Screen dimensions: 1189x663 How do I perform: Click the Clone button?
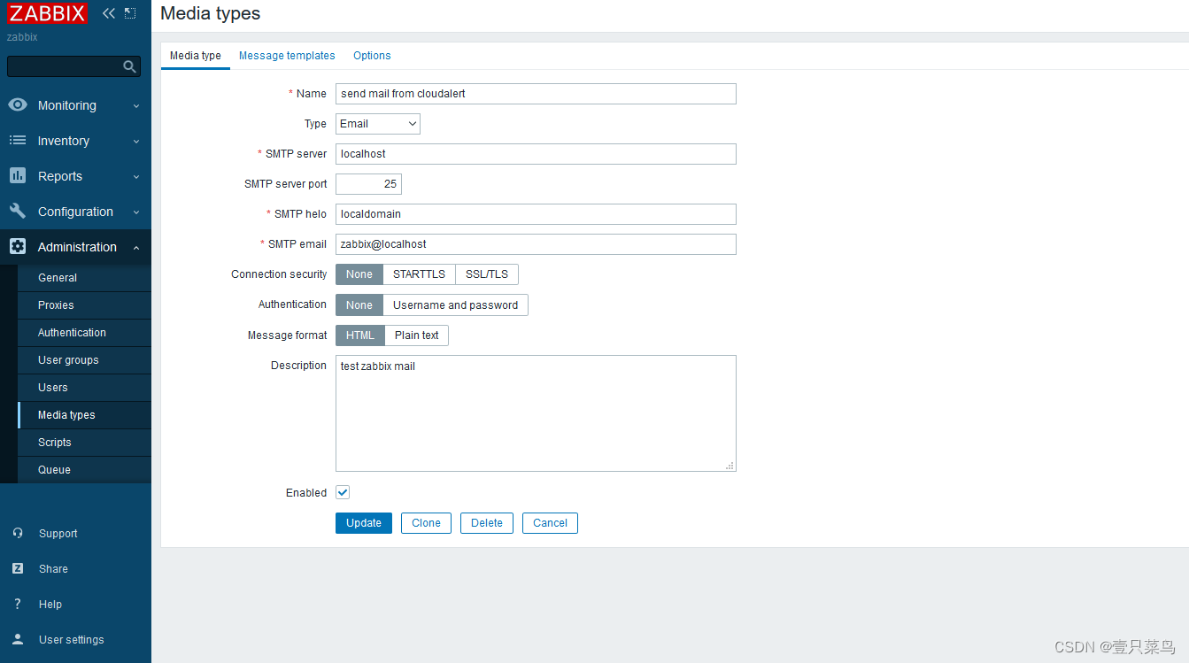pyautogui.click(x=426, y=523)
